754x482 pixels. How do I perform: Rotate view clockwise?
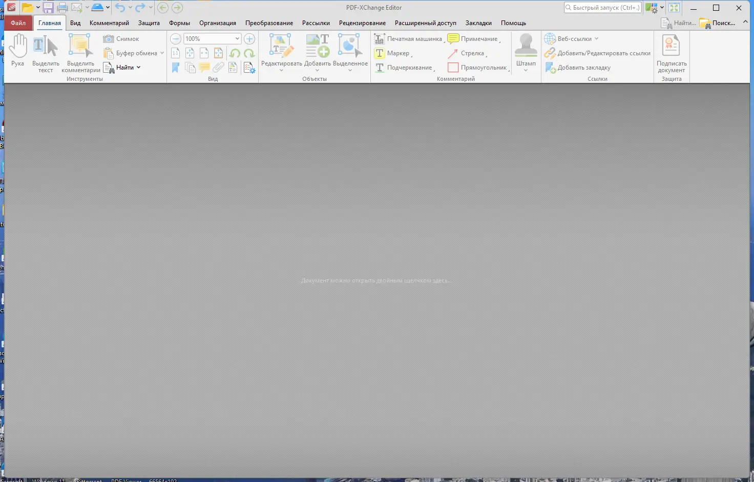[x=249, y=53]
